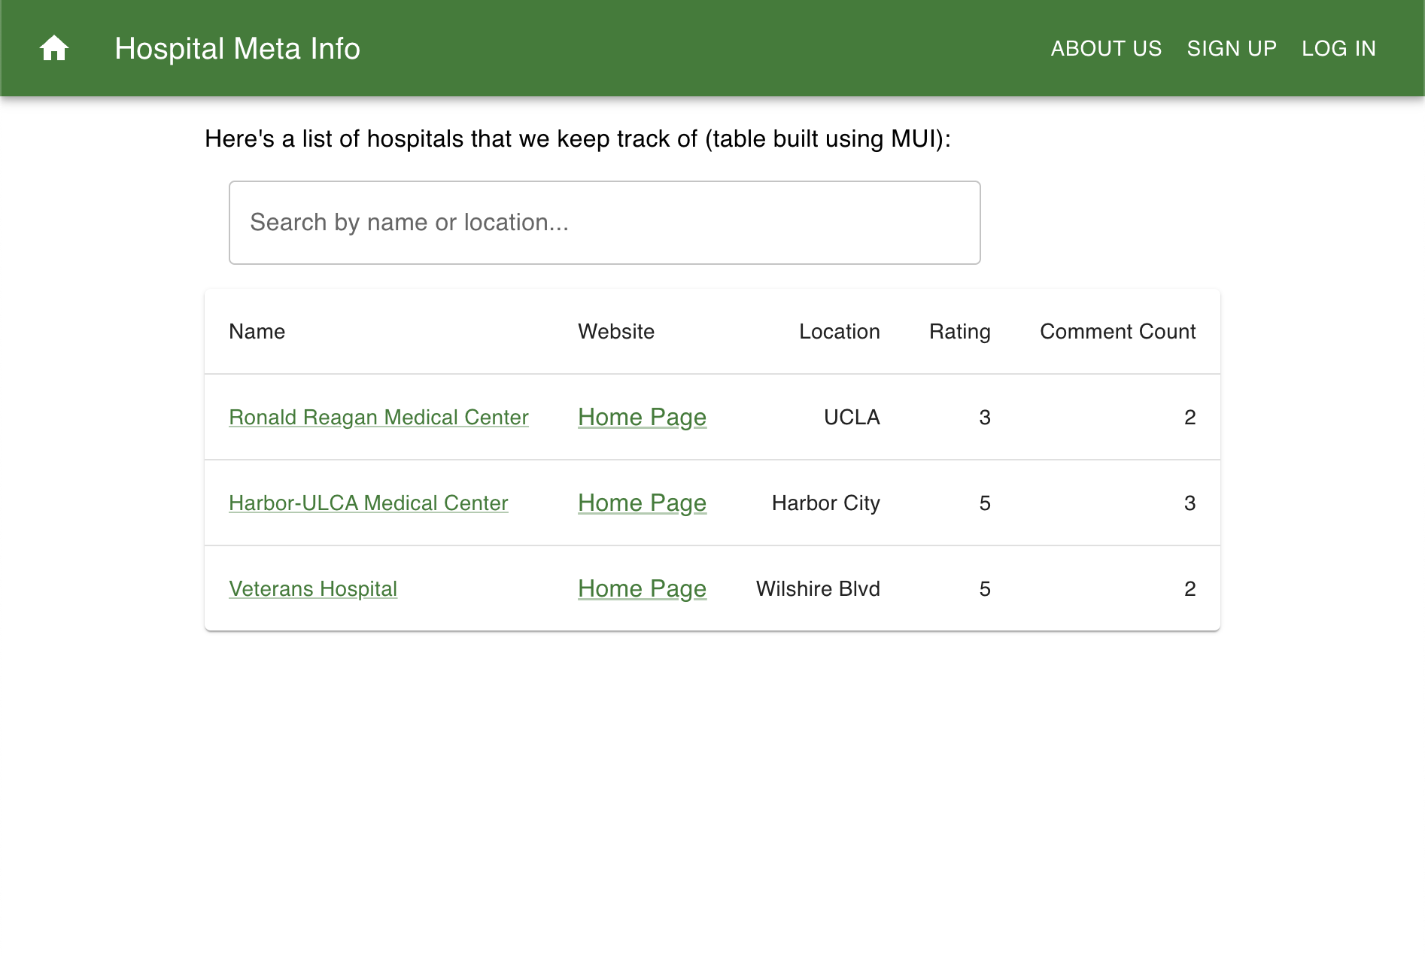Visit Ronald Reagan's Home Page link
The width and height of the screenshot is (1425, 957).
(x=642, y=417)
